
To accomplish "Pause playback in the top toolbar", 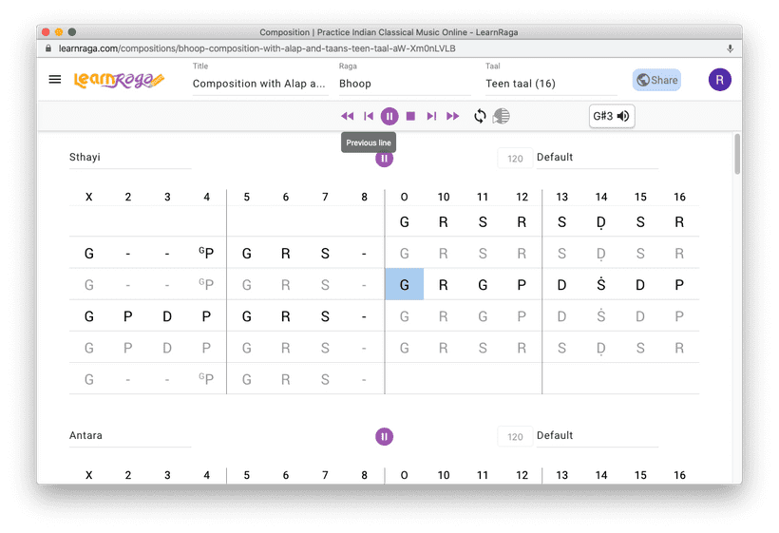I will click(x=389, y=116).
